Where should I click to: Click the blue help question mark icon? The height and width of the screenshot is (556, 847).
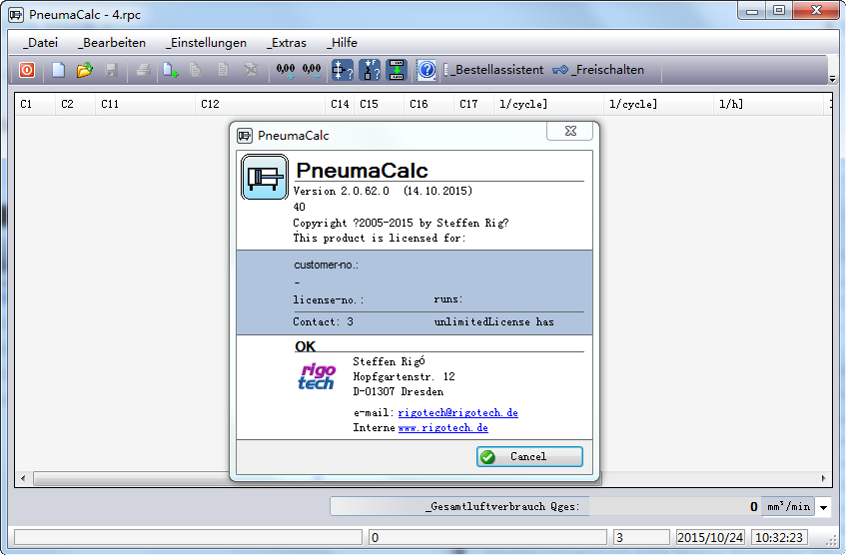point(426,70)
